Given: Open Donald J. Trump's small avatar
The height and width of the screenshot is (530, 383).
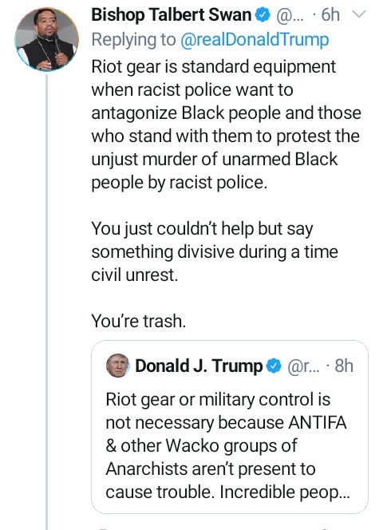Looking at the screenshot, I should point(117,366).
